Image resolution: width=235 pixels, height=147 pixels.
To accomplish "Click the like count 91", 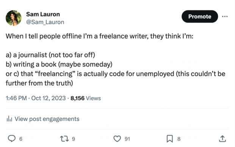I will (x=127, y=139).
